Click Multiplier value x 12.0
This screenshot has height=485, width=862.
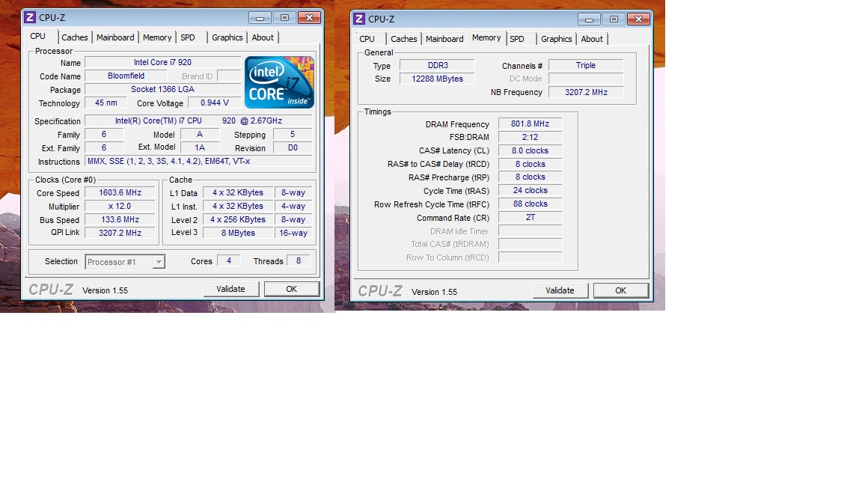120,207
